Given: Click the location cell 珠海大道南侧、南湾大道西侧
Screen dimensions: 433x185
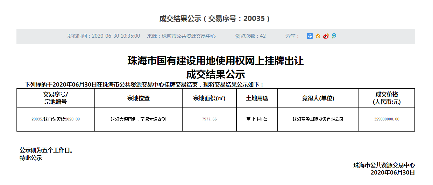Looking at the screenshot, I should [x=139, y=119].
